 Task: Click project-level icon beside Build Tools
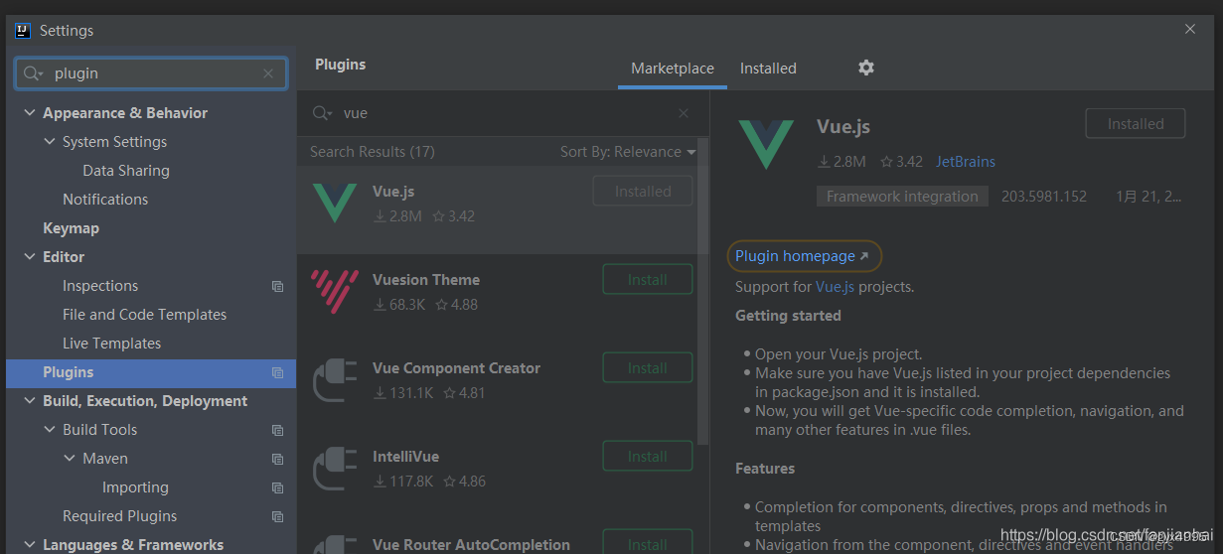point(277,430)
